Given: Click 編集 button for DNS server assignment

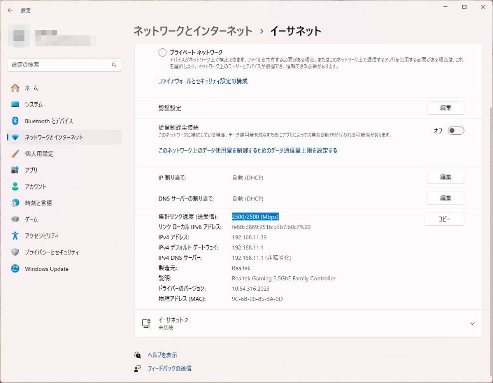Looking at the screenshot, I should coord(445,198).
